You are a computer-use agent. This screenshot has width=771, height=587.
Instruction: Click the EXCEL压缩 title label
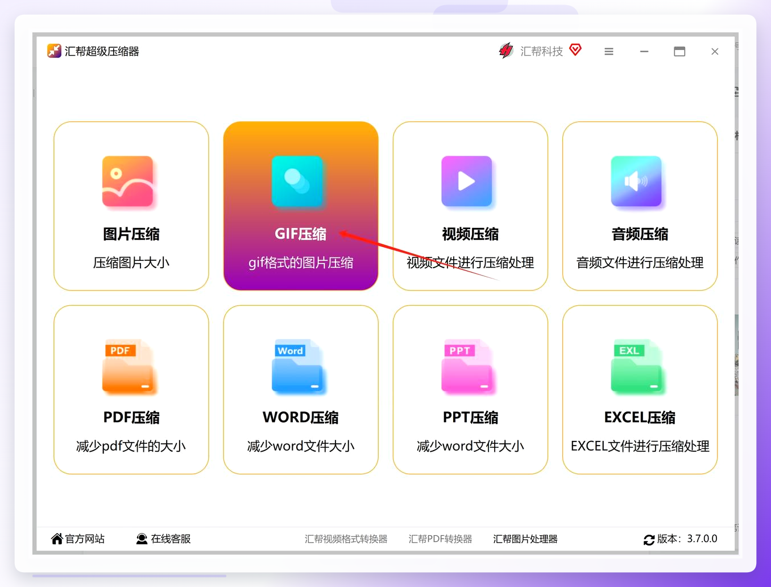coord(640,418)
